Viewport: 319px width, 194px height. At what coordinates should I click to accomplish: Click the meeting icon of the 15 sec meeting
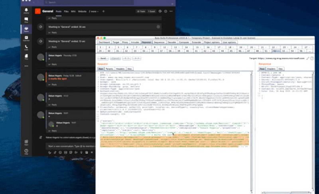click(41, 41)
